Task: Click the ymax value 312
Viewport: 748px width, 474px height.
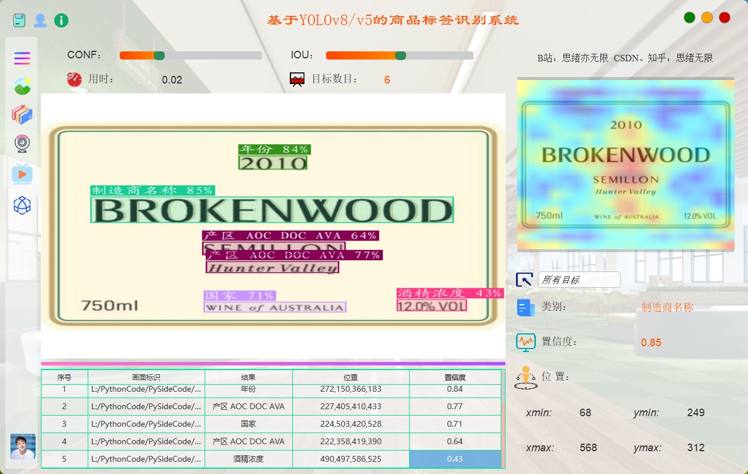Action: (696, 448)
